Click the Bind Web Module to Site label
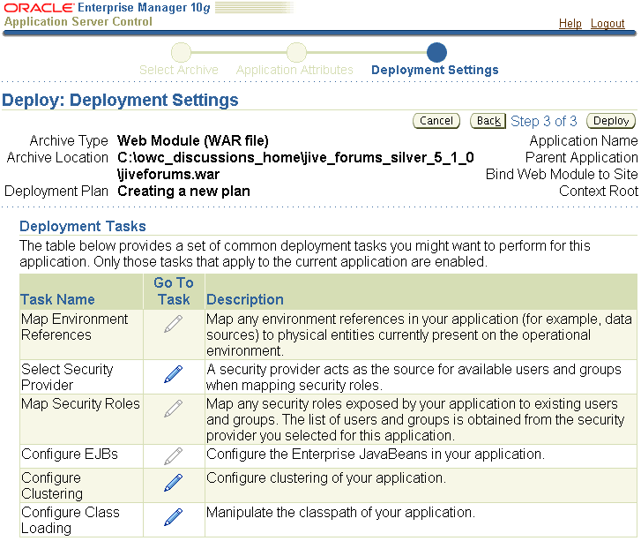This screenshot has height=541, width=641. pos(562,175)
